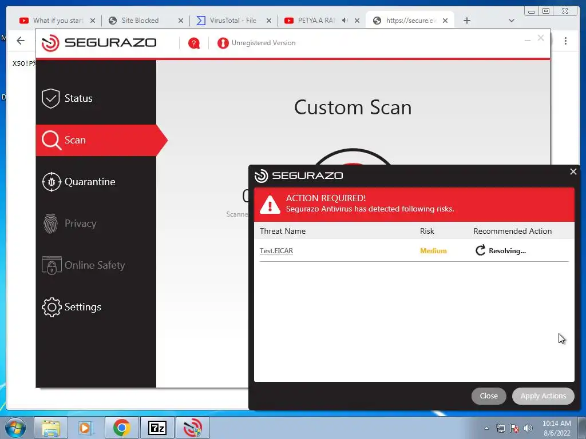Click the Online Safety padlock icon
The image size is (586, 439).
(52, 265)
